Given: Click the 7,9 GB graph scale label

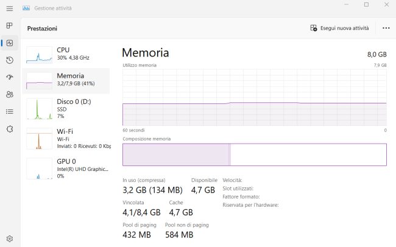Looking at the screenshot, I should pyautogui.click(x=380, y=65).
